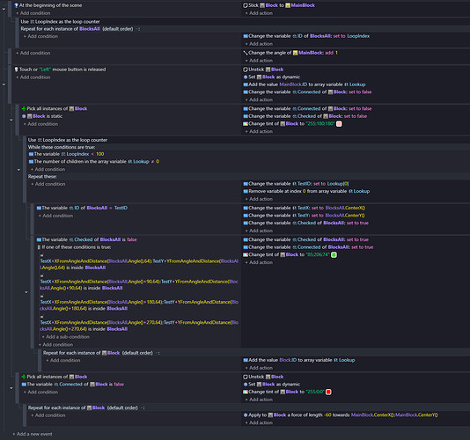Image resolution: width=470 pixels, height=440 pixels.
Task: Click the icon beside 'TestY: set to BlocksAll.CenterY()'
Action: tap(246, 216)
